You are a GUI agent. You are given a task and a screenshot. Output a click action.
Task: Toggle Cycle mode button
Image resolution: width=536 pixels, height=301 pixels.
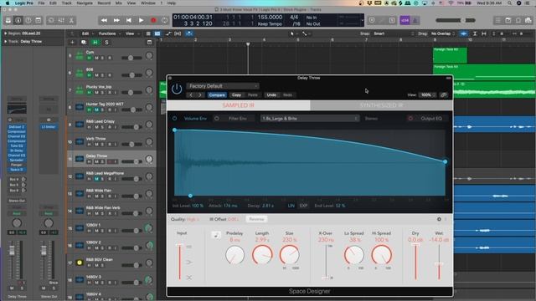click(x=165, y=20)
